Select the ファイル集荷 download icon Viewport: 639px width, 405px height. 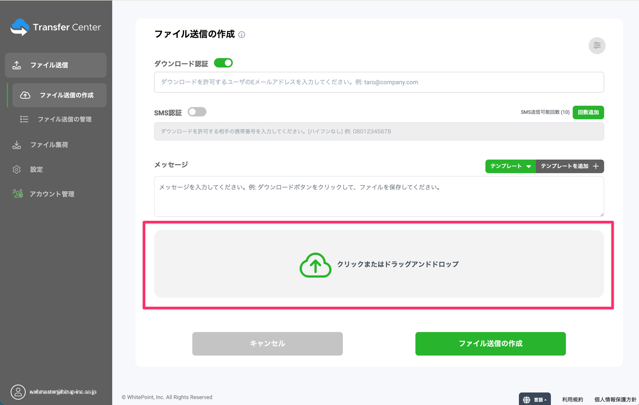point(17,144)
